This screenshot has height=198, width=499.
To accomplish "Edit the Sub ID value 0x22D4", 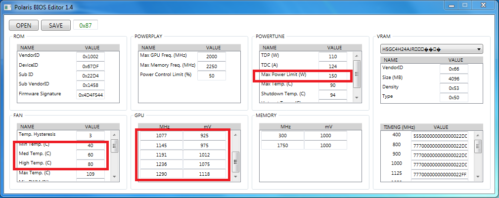I will (x=91, y=76).
